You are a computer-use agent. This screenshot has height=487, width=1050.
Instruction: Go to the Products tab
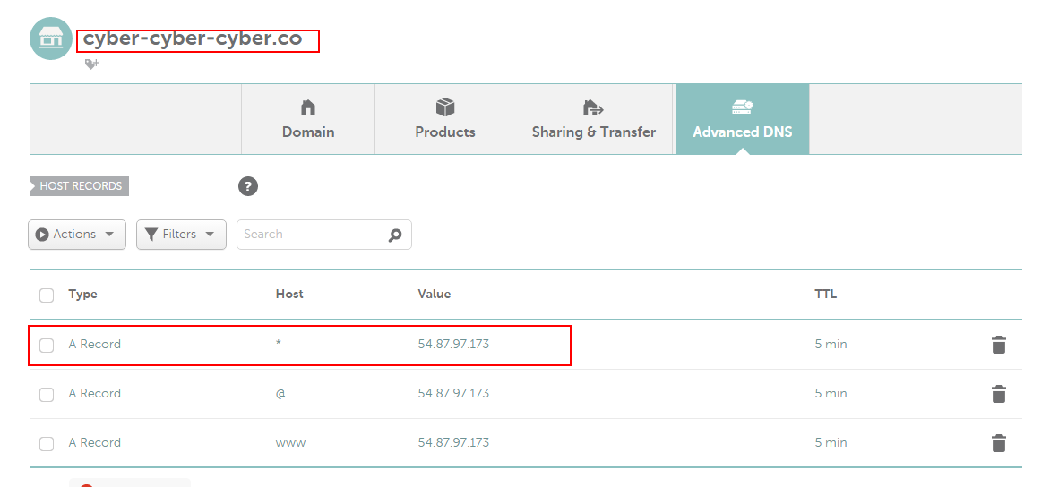(x=444, y=120)
